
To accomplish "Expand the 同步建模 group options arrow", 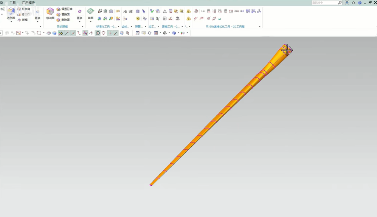I will click(x=83, y=26).
